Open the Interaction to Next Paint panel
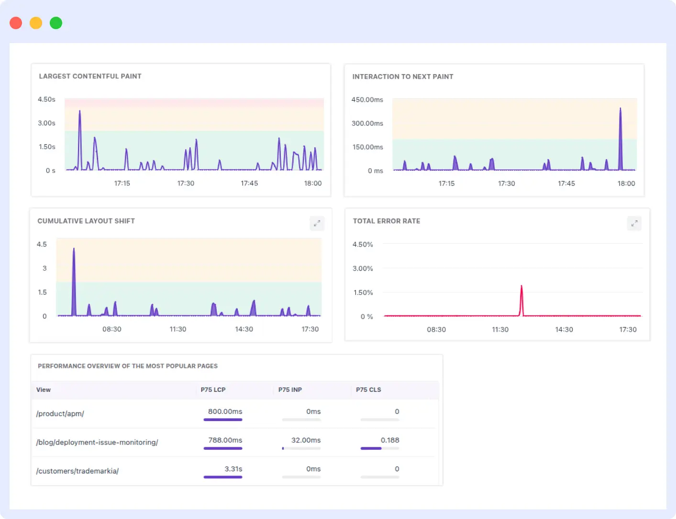Image resolution: width=676 pixels, height=519 pixels. [402, 76]
